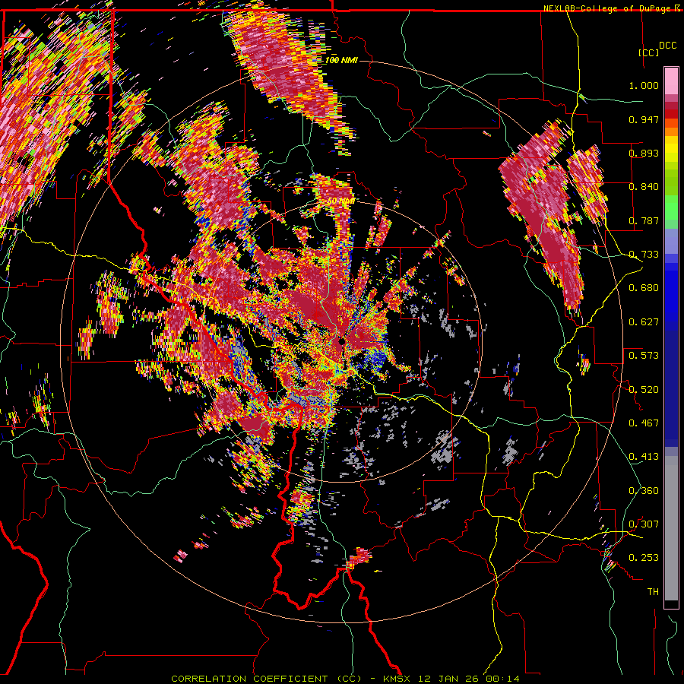Viewport: 684px width, 684px height.
Task: Select the 0.253 legend value
Action: pyautogui.click(x=644, y=558)
